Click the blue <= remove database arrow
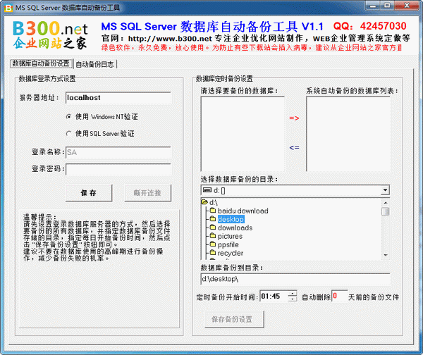423x355 pixels. point(294,148)
